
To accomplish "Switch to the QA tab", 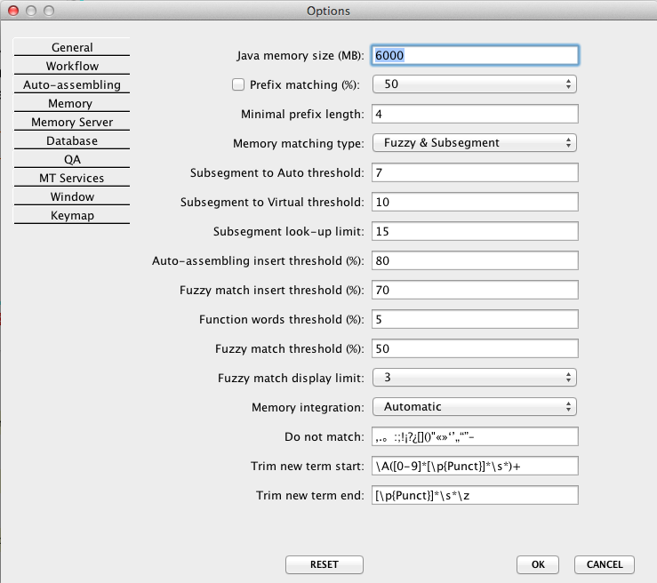I will pyautogui.click(x=72, y=160).
